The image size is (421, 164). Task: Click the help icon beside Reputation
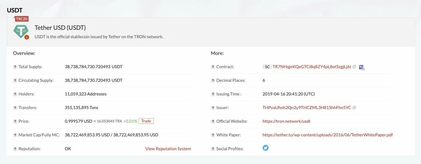tap(15, 149)
